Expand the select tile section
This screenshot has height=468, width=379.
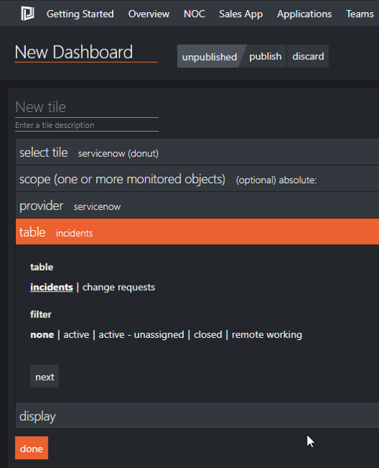point(197,153)
